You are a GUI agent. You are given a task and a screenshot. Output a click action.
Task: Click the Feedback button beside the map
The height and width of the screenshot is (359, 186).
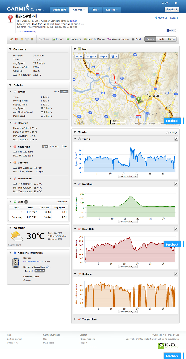tap(172, 121)
